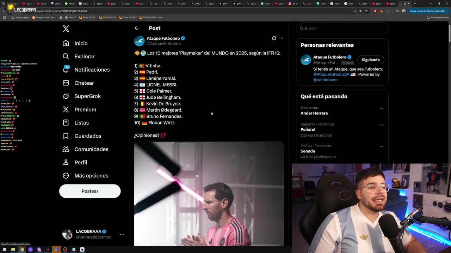Open the Nueva carpeta bookmark folder

coord(20,18)
